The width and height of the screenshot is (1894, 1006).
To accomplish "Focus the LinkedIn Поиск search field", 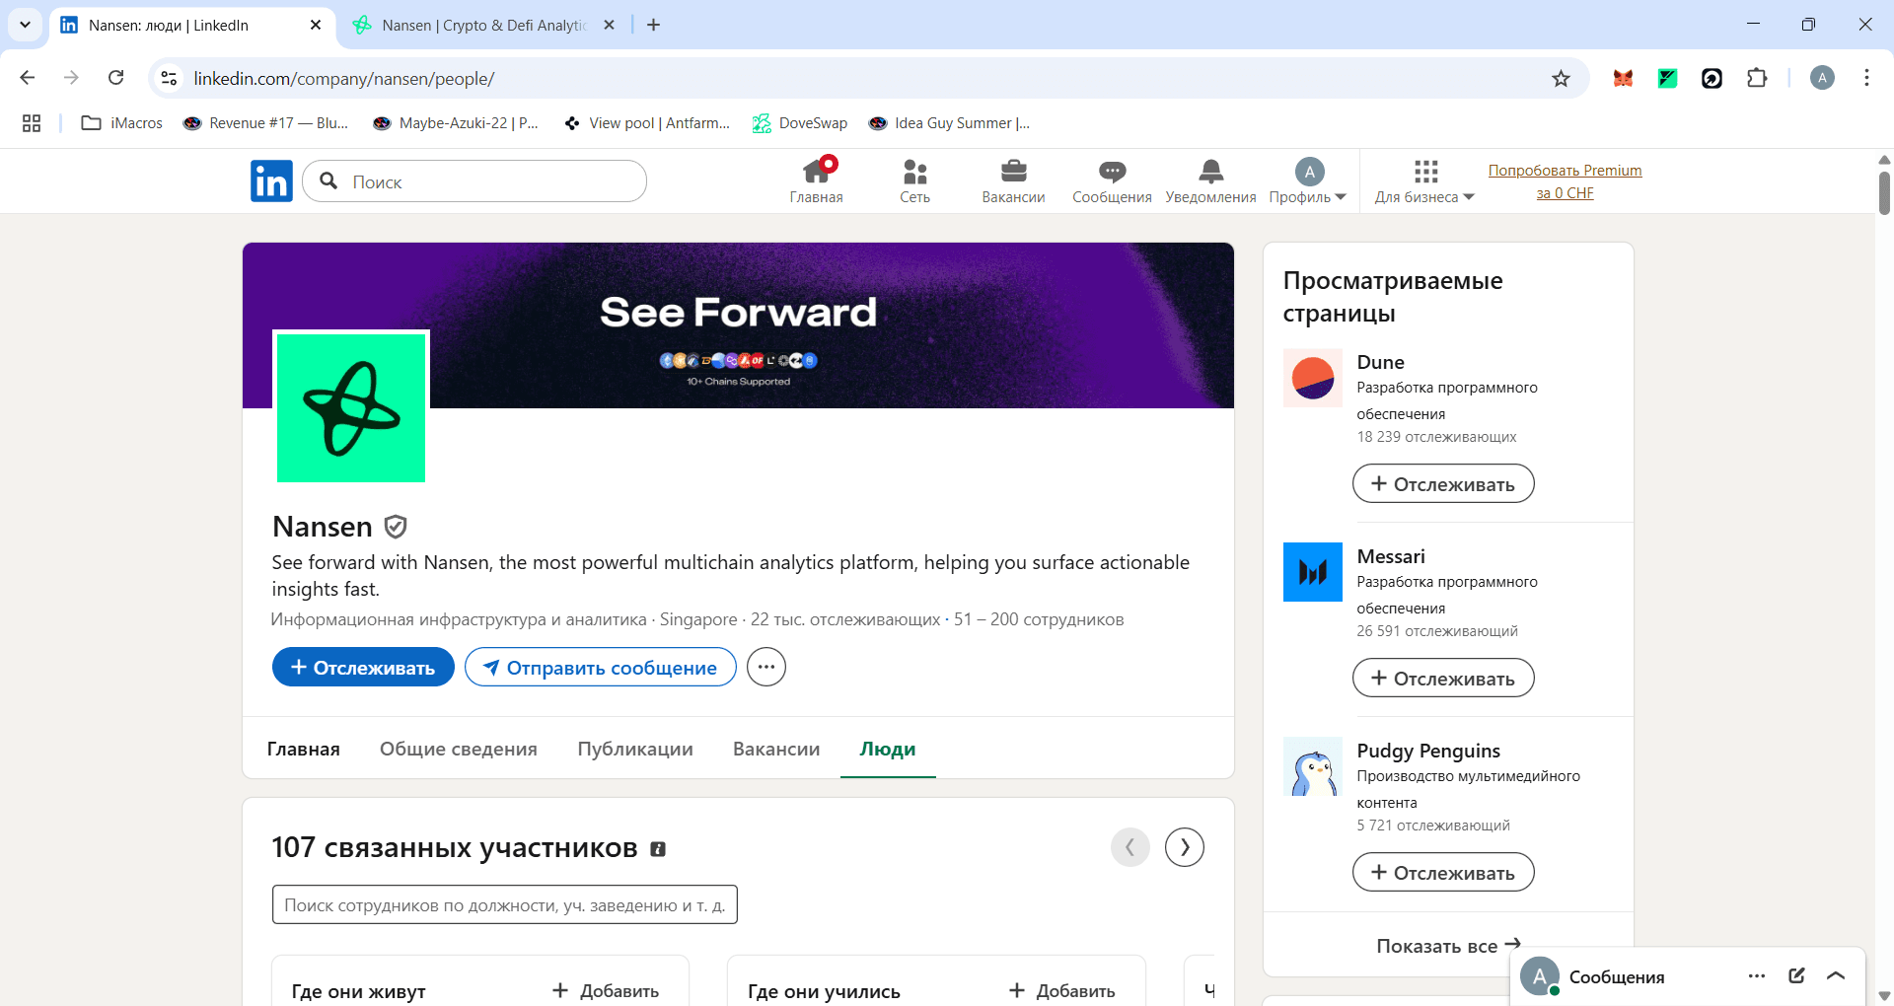I will click(474, 181).
